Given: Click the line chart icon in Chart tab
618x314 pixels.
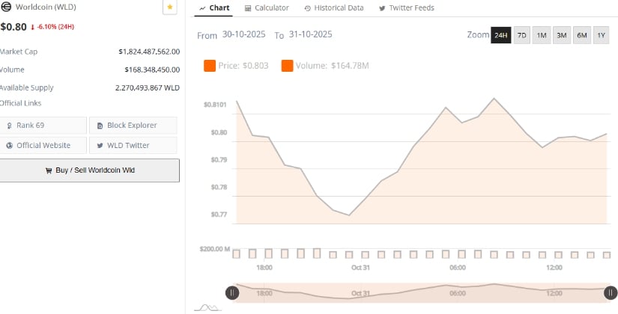Looking at the screenshot, I should (202, 8).
